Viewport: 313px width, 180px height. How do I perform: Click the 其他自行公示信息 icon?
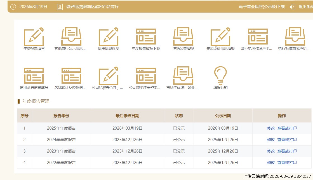[71, 37]
